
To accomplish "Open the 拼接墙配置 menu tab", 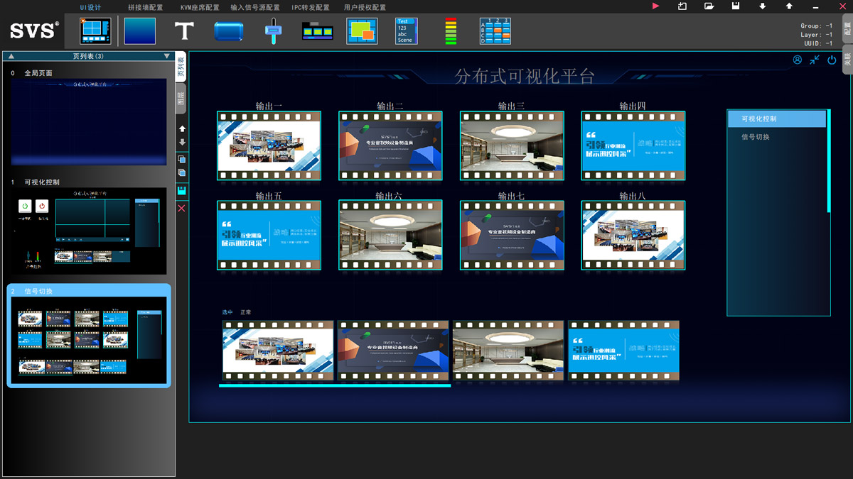I will pos(145,7).
